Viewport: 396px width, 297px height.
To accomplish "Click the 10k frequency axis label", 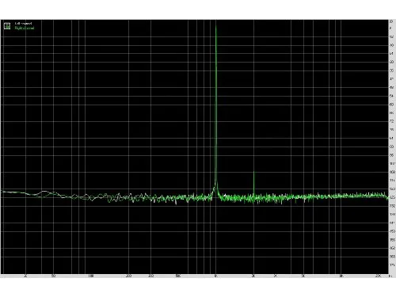I will 341,276.
